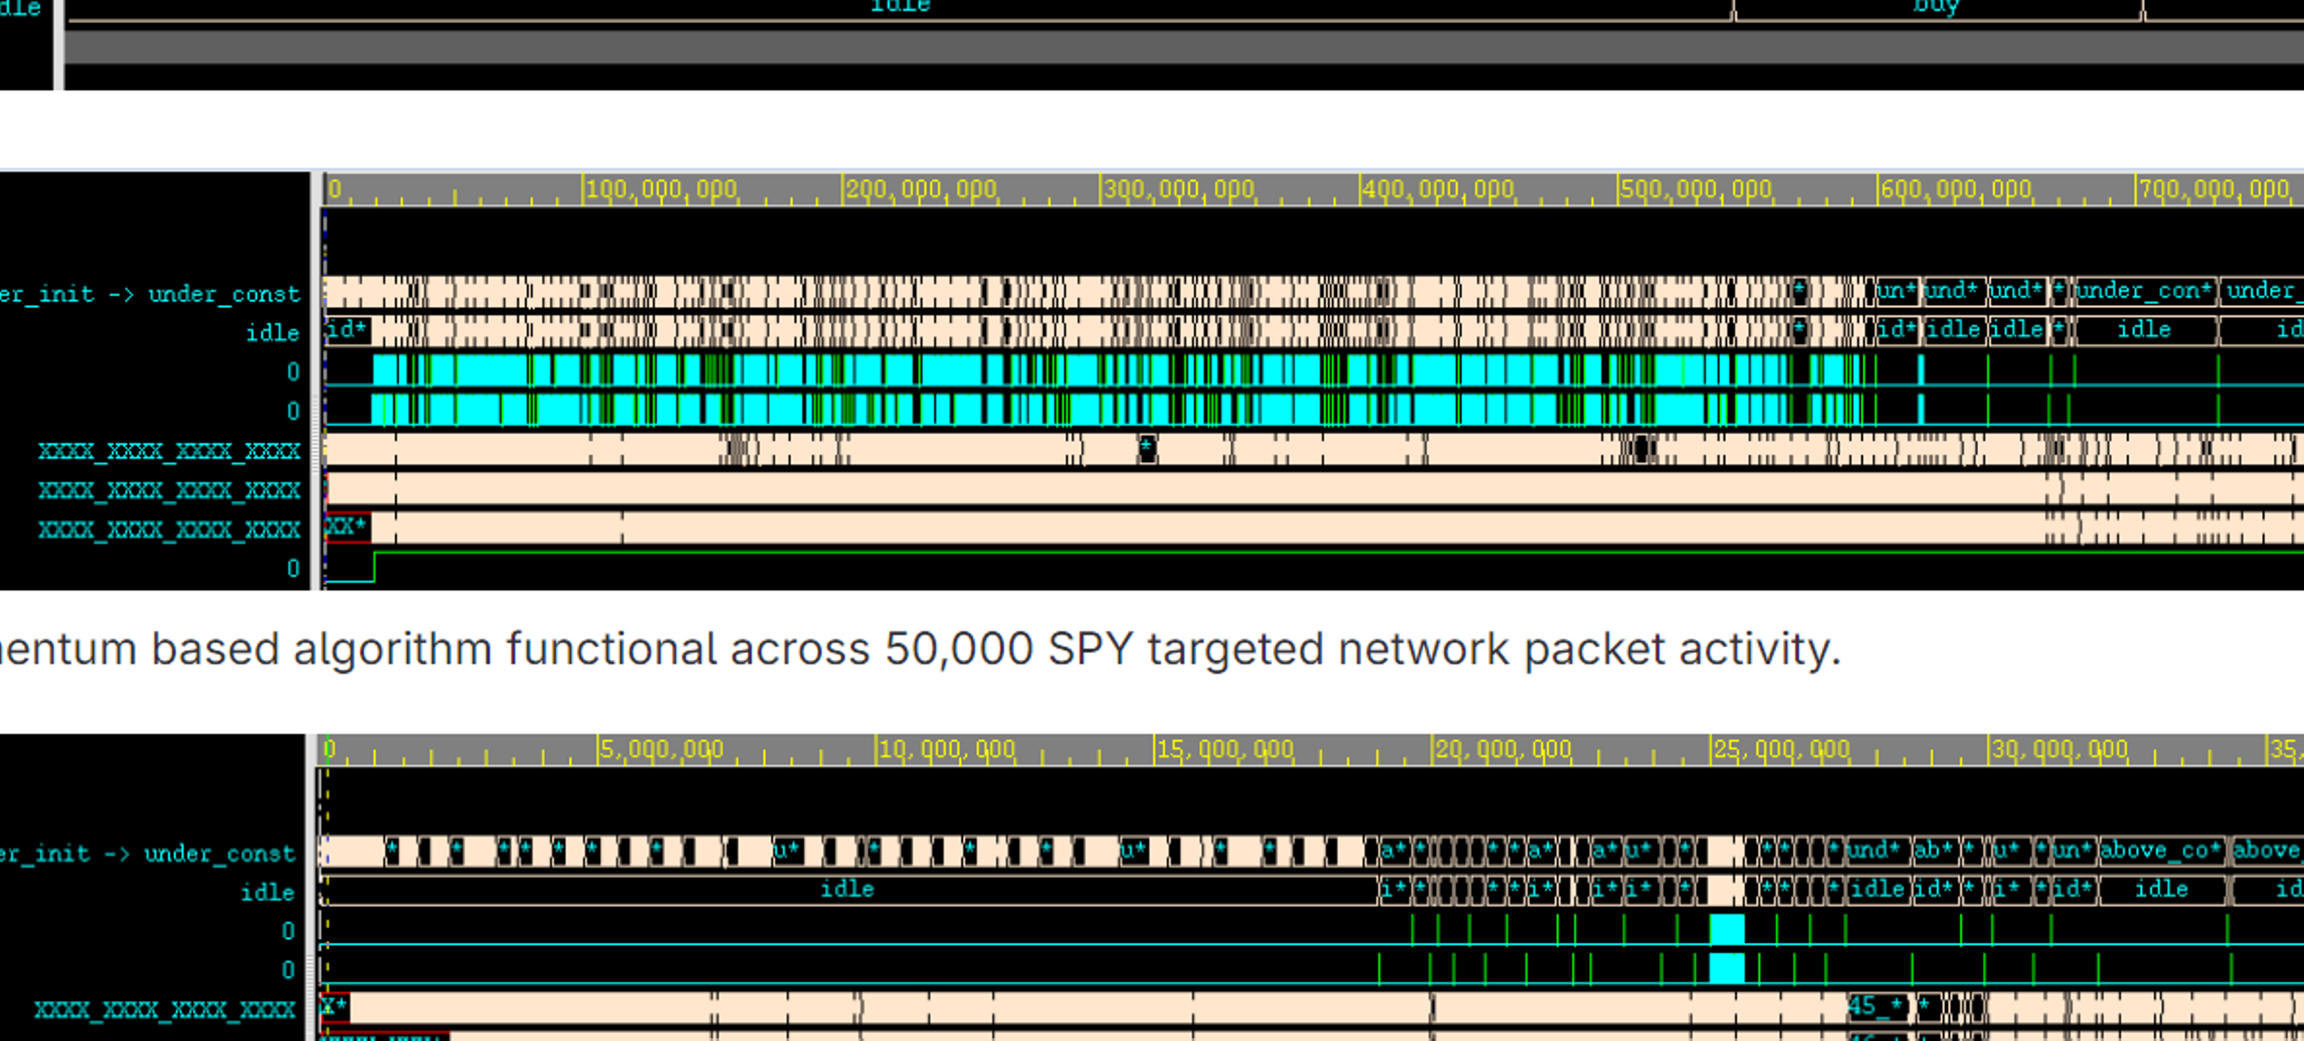This screenshot has height=1041, width=2304.
Task: Click the 20,000,000 mark on the lower ruler
Action: pos(1504,749)
